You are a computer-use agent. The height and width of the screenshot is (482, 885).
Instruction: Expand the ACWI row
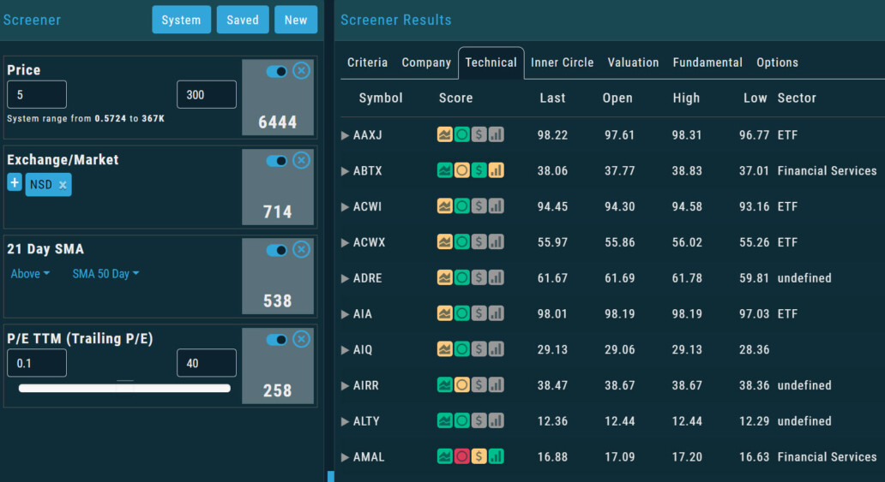coord(345,207)
